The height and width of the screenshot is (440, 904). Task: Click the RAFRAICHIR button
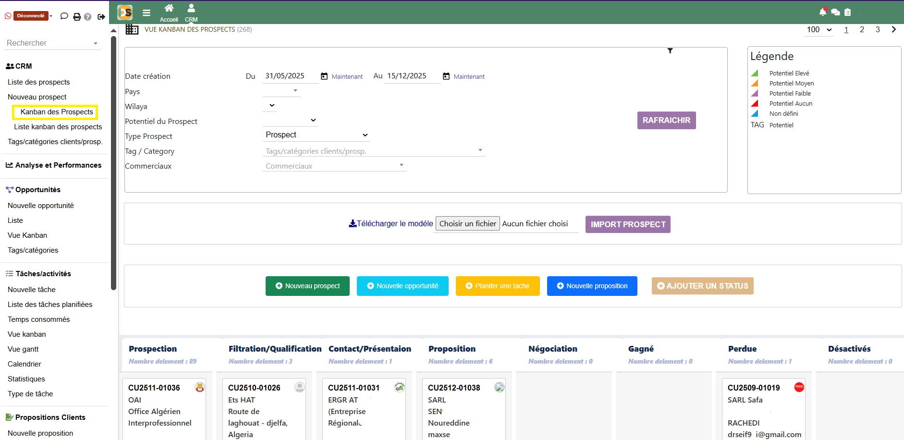point(666,120)
